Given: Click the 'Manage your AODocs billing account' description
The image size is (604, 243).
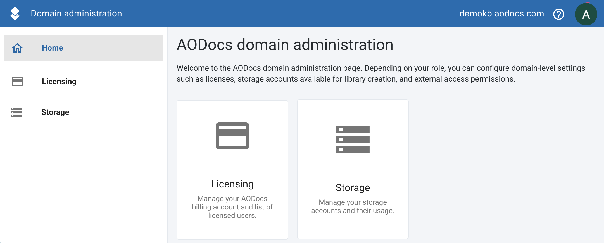Looking at the screenshot, I should point(232,207).
